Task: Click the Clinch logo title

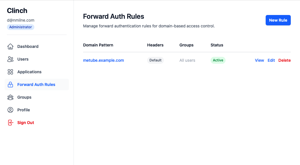Action: point(17,11)
